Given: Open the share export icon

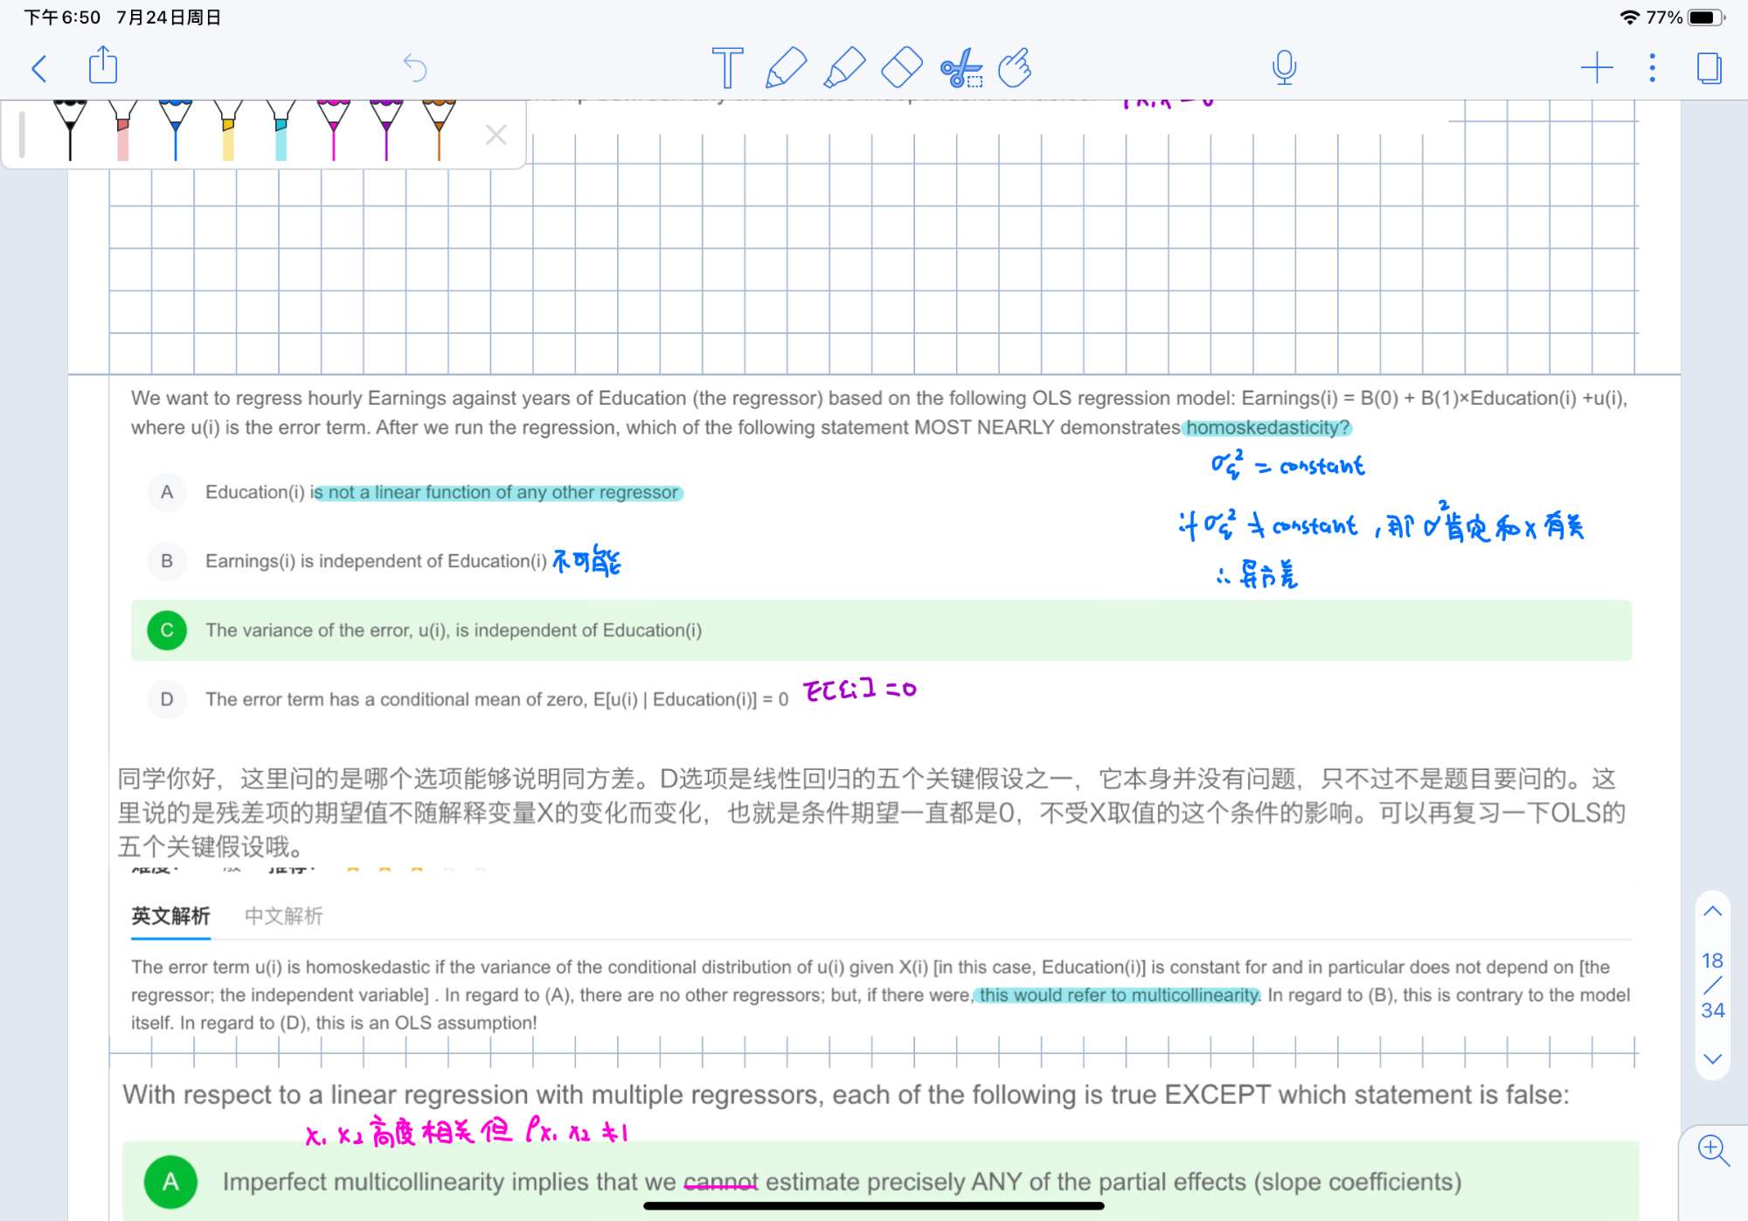Looking at the screenshot, I should pos(103,66).
